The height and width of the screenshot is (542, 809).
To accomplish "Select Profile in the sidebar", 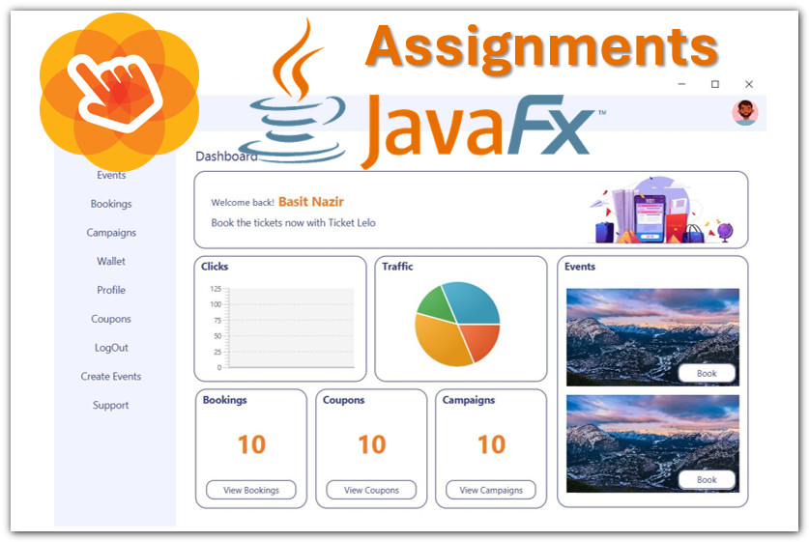I will click(111, 291).
